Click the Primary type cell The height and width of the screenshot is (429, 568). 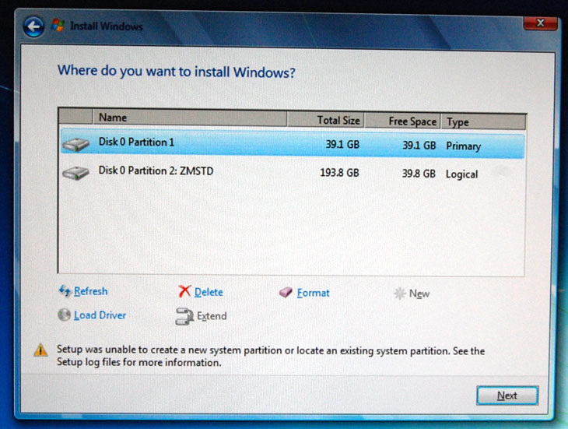tap(463, 146)
